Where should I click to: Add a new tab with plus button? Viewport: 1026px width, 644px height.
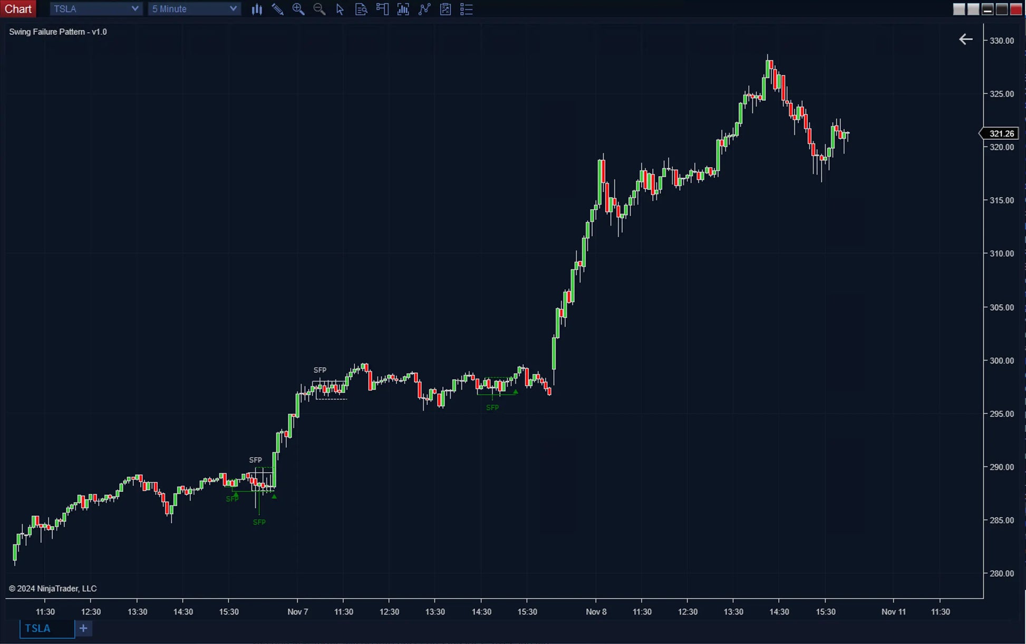click(x=83, y=628)
